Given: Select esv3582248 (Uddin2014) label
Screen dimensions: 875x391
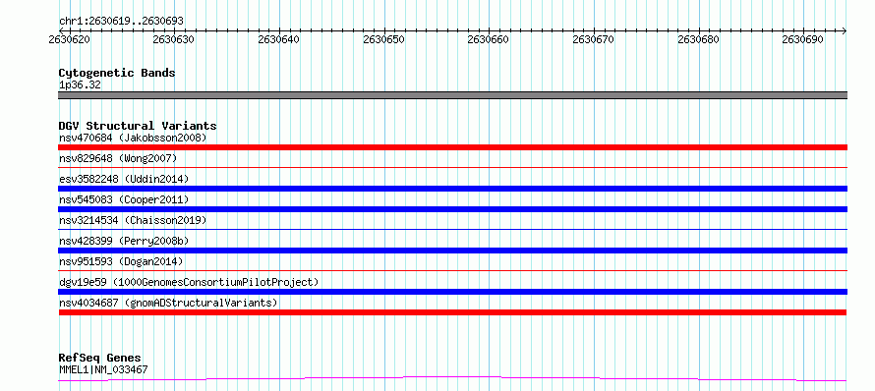Looking at the screenshot, I should click(x=124, y=179).
